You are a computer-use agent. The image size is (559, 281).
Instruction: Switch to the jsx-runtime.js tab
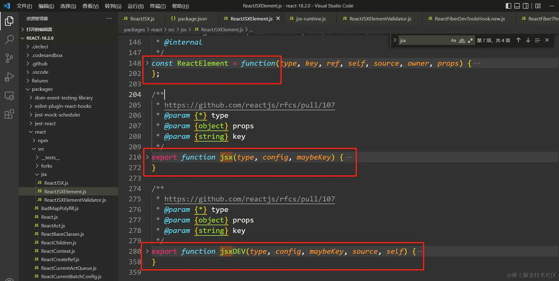pos(311,19)
